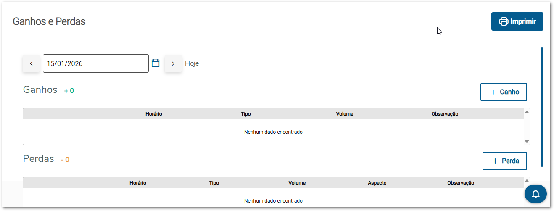Viewport: 554px width, 211px height.
Task: Advance to next day with right chevron
Action: pos(173,63)
